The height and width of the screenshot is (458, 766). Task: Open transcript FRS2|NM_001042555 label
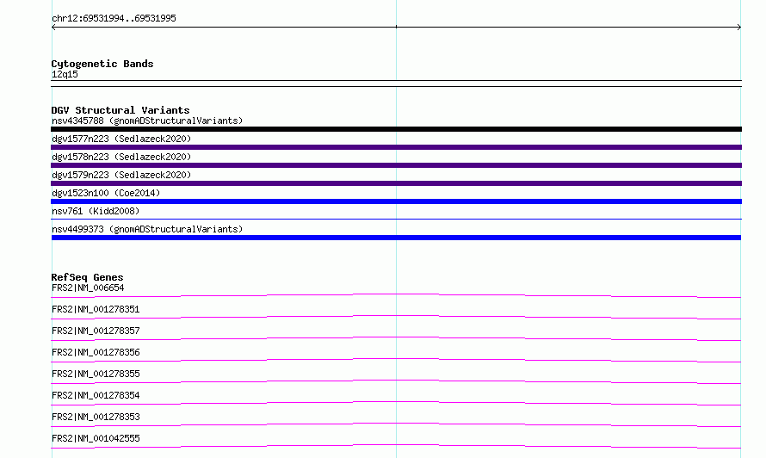coord(96,438)
